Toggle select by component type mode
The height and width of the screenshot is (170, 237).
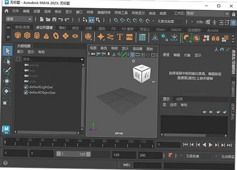tap(98, 20)
